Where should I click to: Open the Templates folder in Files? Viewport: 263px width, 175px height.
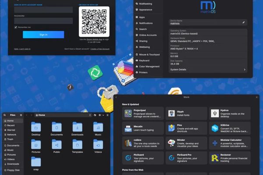77,146
